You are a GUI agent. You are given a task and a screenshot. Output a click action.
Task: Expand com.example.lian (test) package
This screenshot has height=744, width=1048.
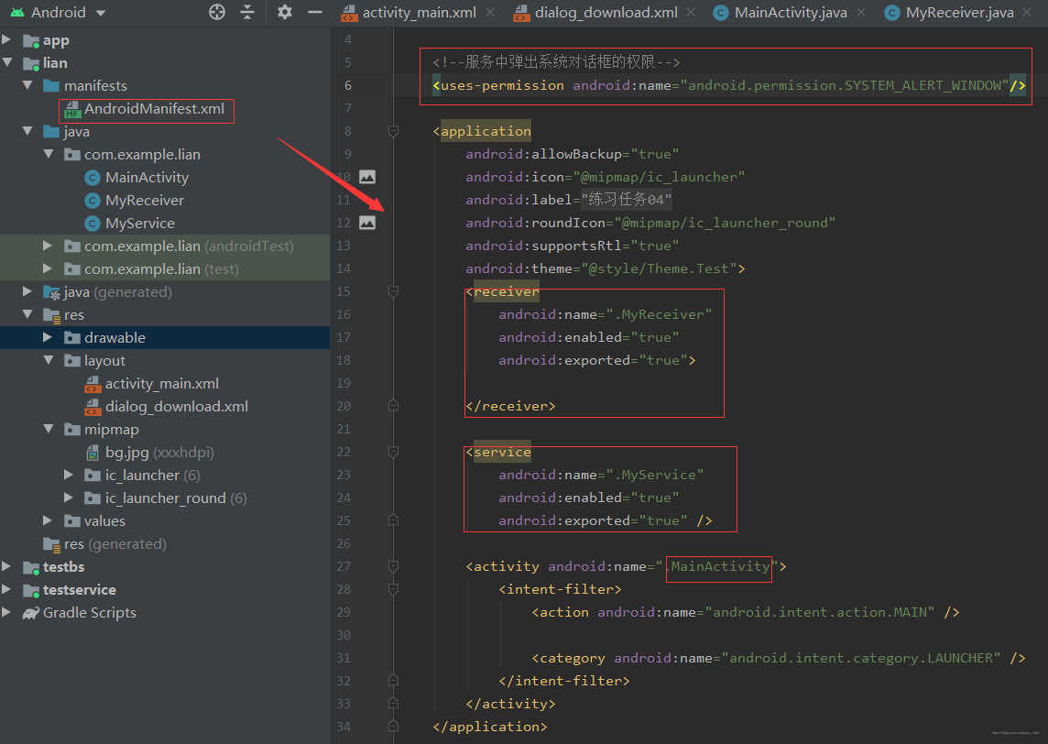(49, 268)
